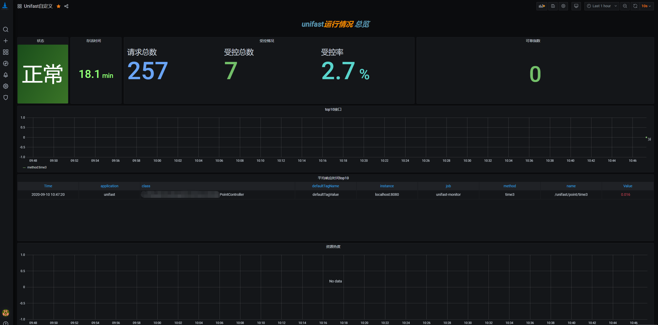Open the Dashboards grid icon
The image size is (658, 325).
click(x=6, y=52)
